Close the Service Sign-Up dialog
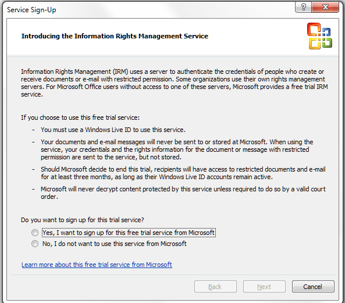Image resolution: width=345 pixels, height=303 pixels. [x=325, y=7]
